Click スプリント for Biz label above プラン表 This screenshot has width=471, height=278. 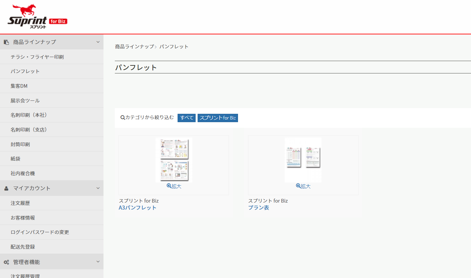pos(268,201)
